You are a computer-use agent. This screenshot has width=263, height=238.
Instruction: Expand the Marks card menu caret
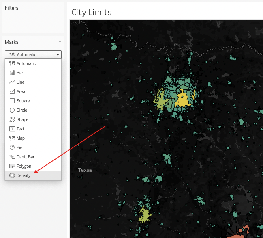click(x=60, y=42)
